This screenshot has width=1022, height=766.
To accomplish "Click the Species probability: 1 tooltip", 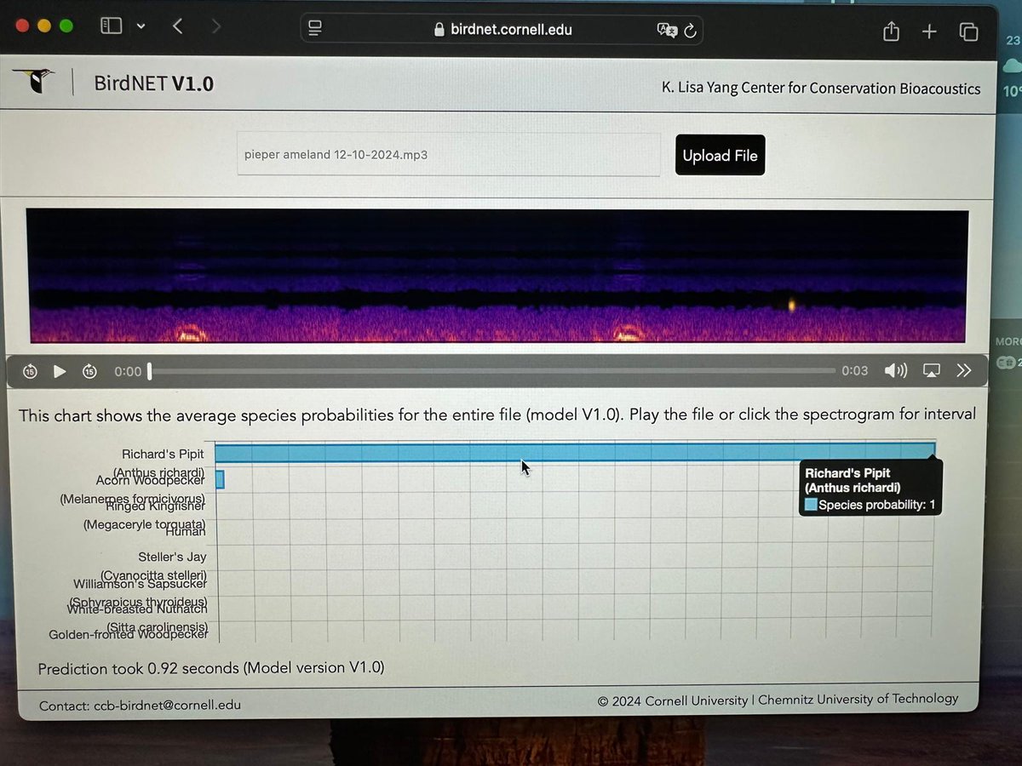I will 870,488.
